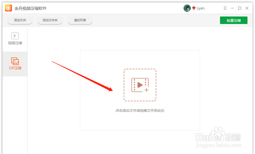Maximize the application window
This screenshot has height=154, width=255.
click(x=239, y=8)
